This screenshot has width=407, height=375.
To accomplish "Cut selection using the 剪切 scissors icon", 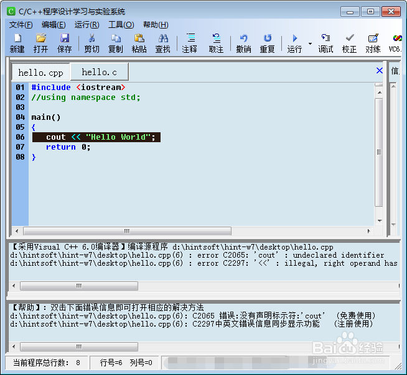I will point(91,43).
